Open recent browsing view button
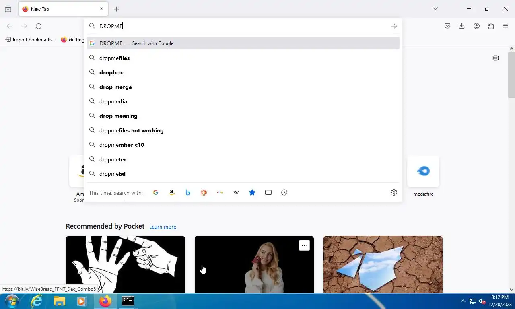This screenshot has height=309, width=515. tap(8, 9)
